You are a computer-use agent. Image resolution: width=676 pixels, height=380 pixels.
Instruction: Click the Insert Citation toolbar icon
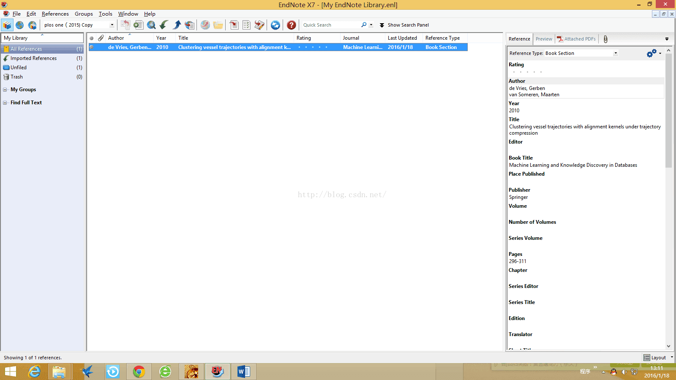pos(234,25)
